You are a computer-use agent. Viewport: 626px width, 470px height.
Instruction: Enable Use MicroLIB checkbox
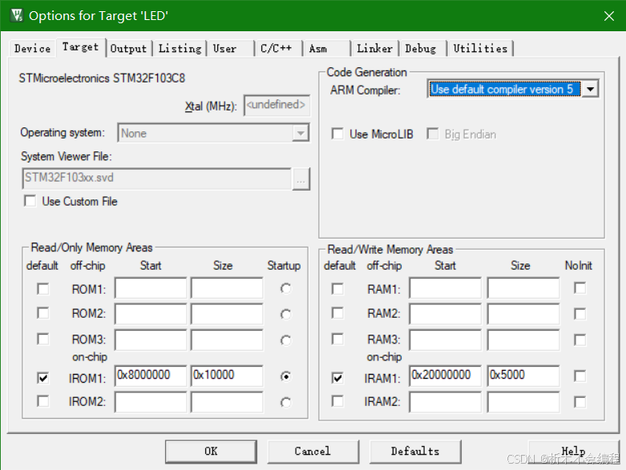[x=337, y=134]
